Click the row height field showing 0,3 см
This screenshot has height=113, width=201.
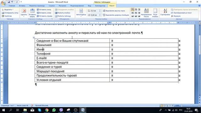coord(95,11)
